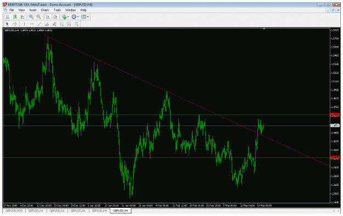Click the '12 Dec 00:00' time label

coord(44,206)
